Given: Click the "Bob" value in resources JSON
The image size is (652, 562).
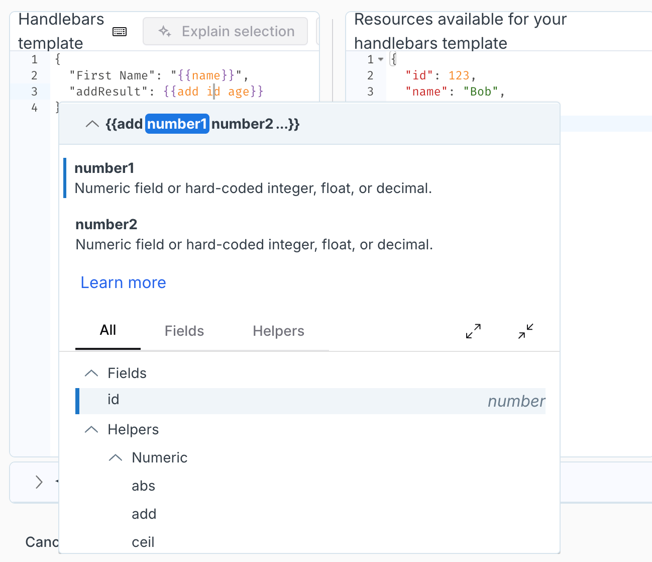Looking at the screenshot, I should [x=481, y=91].
